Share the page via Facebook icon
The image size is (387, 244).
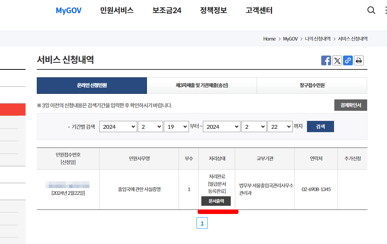point(326,60)
